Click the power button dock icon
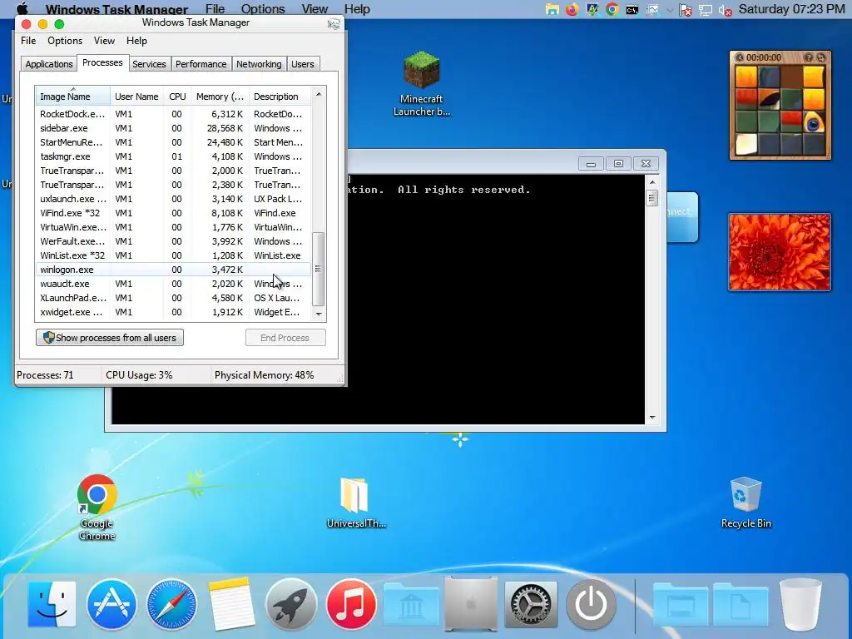 [591, 604]
